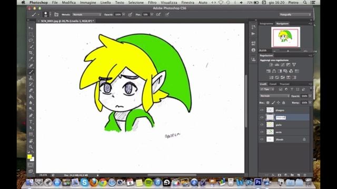This screenshot has height=189, width=337.
Task: Toggle lock position
Action: [279, 103]
